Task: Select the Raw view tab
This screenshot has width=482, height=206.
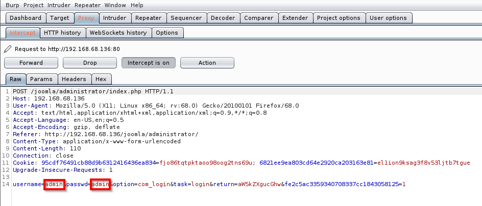Action: pyautogui.click(x=16, y=79)
